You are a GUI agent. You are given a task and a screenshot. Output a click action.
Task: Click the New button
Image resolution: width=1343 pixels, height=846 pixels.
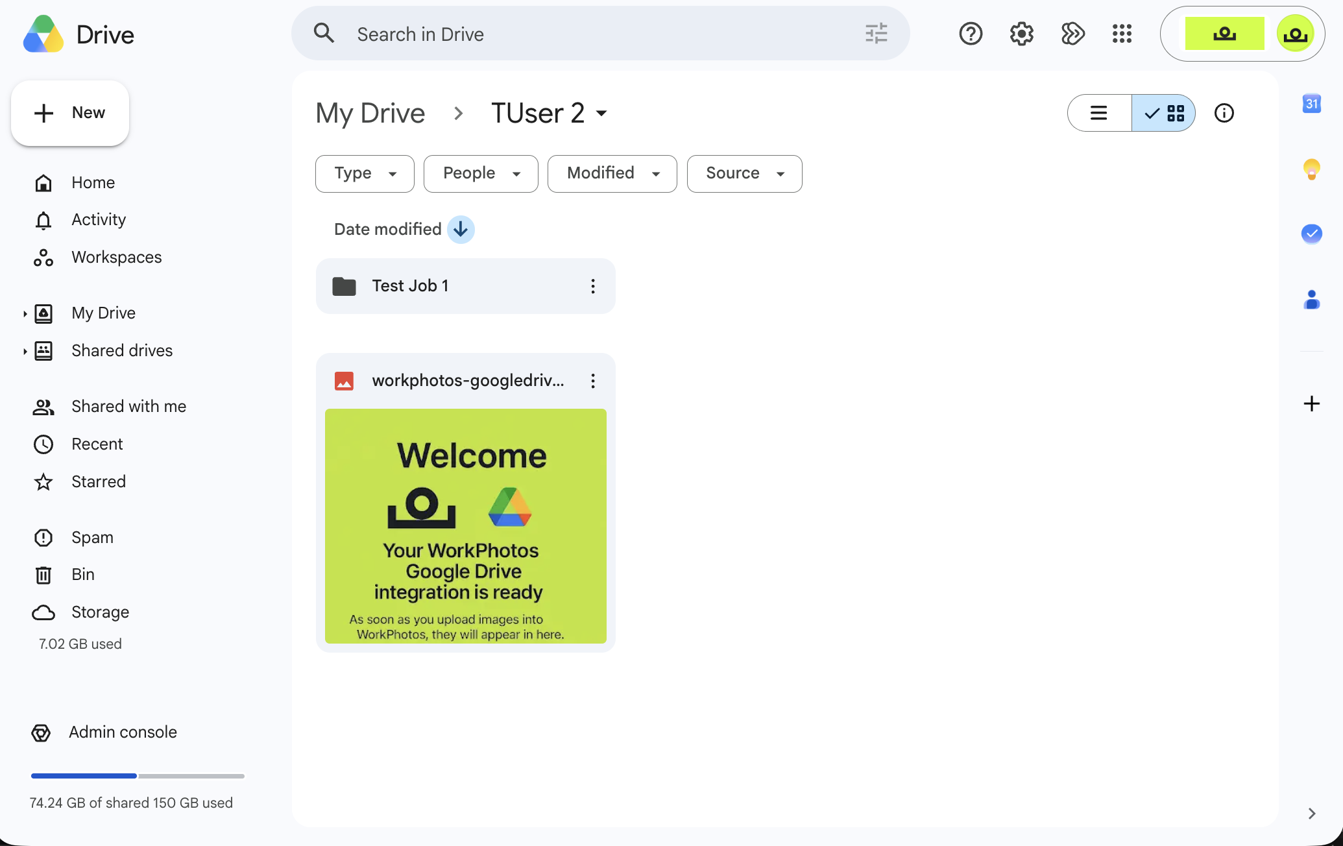[70, 113]
